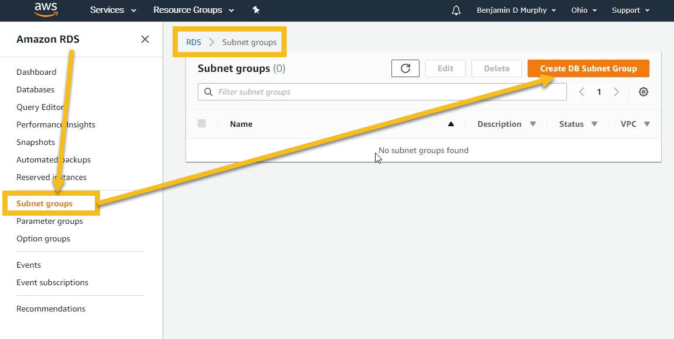Image resolution: width=674 pixels, height=339 pixels.
Task: Open Option groups
Action: 43,238
